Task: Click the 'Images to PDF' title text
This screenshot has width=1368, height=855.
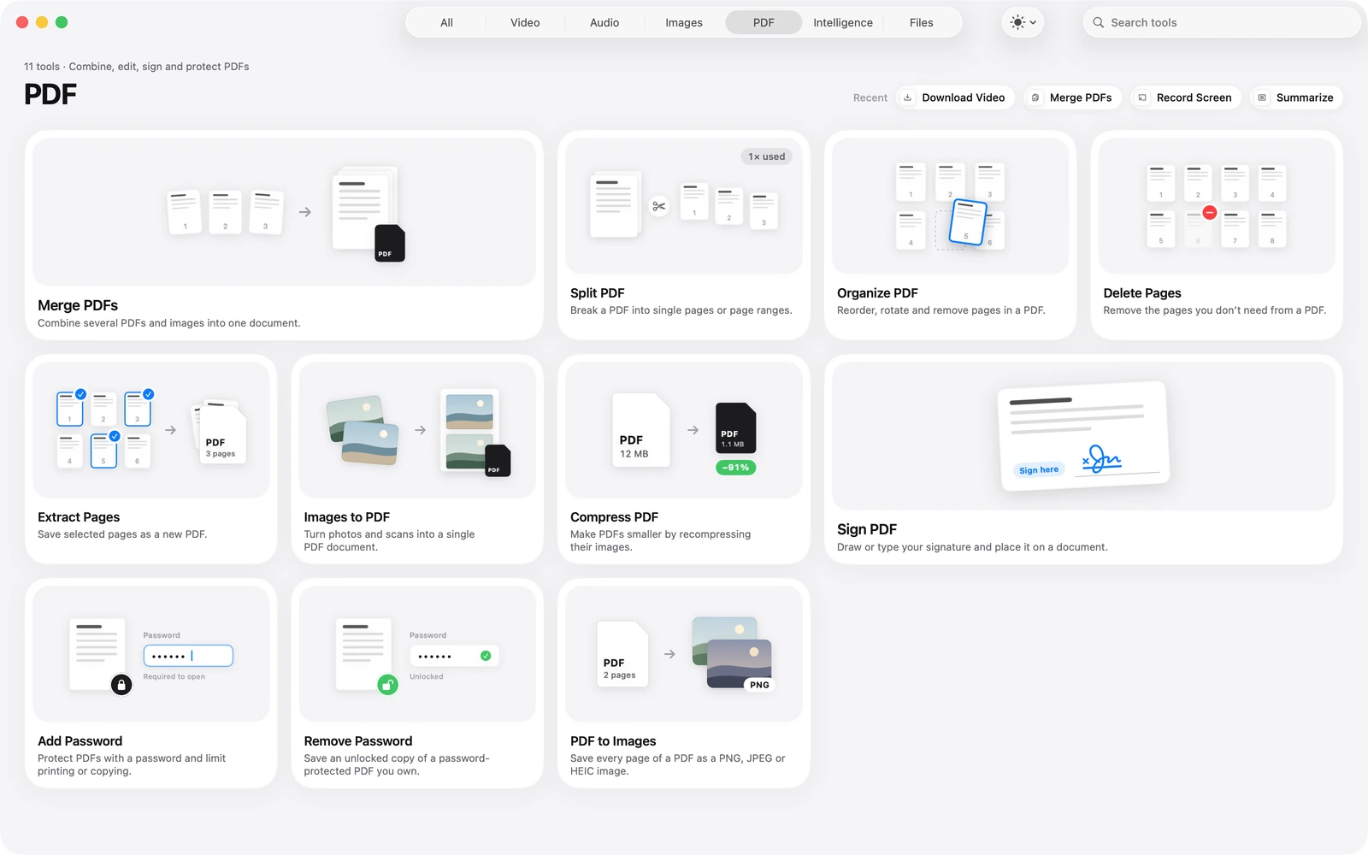Action: [347, 517]
